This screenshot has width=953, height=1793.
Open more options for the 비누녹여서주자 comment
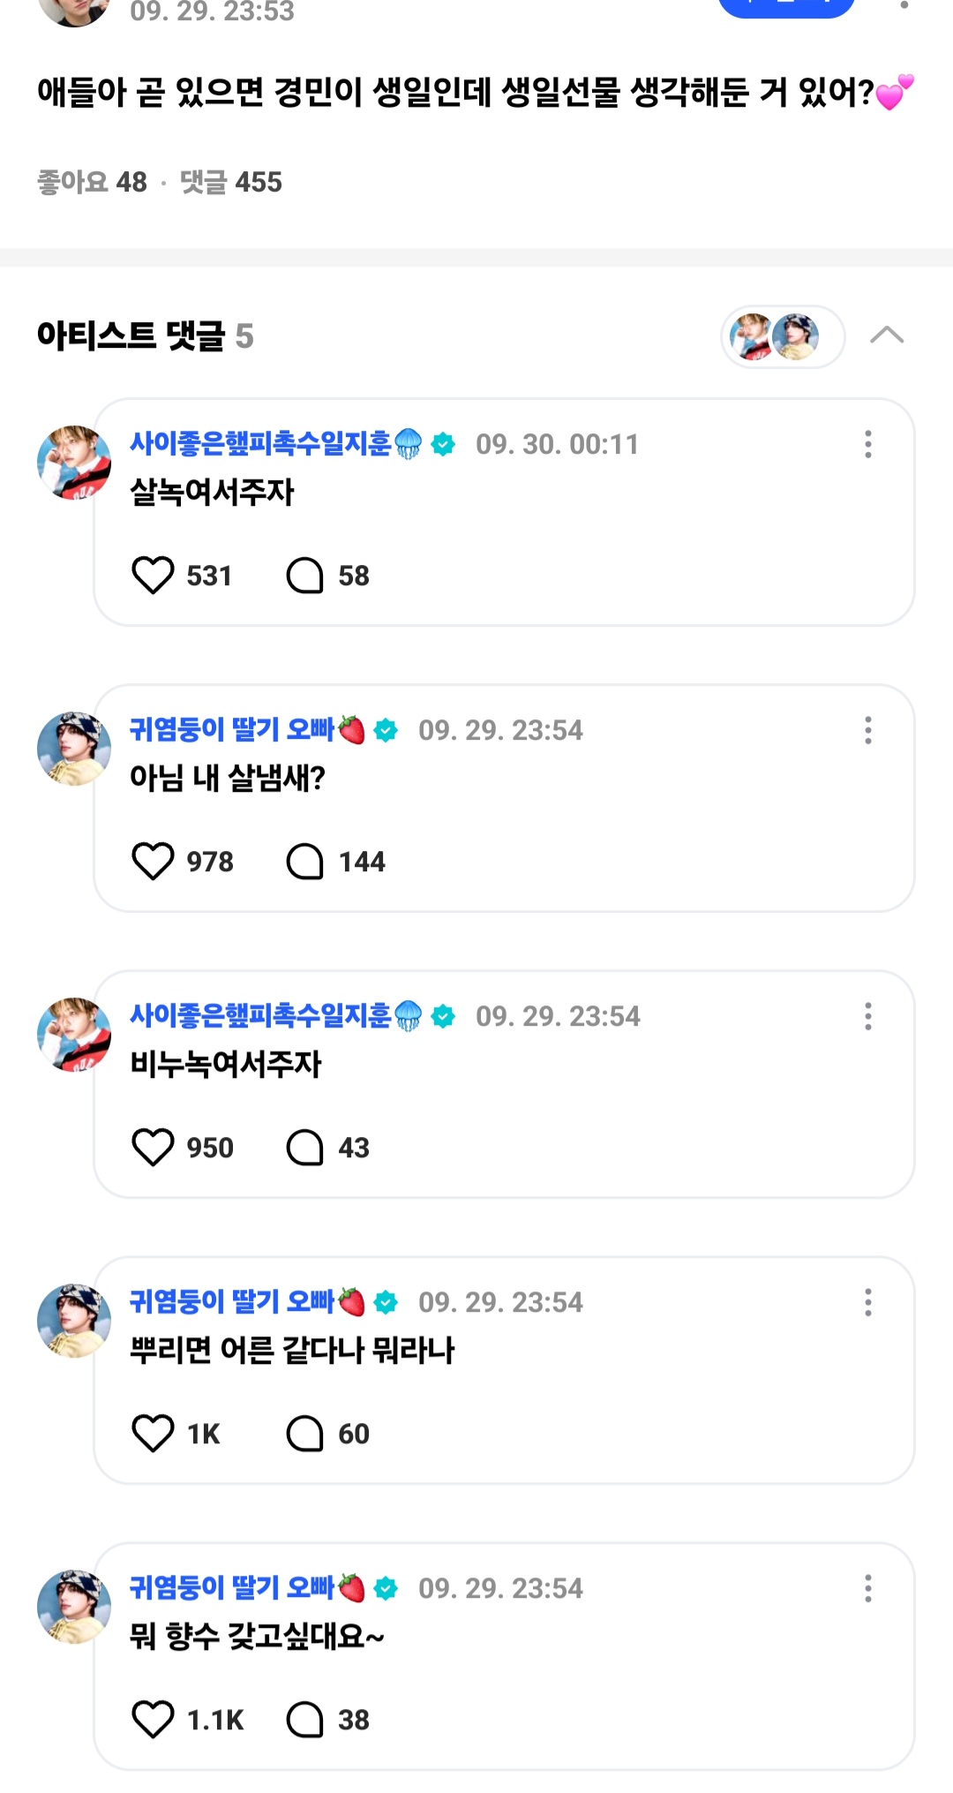tap(868, 1016)
